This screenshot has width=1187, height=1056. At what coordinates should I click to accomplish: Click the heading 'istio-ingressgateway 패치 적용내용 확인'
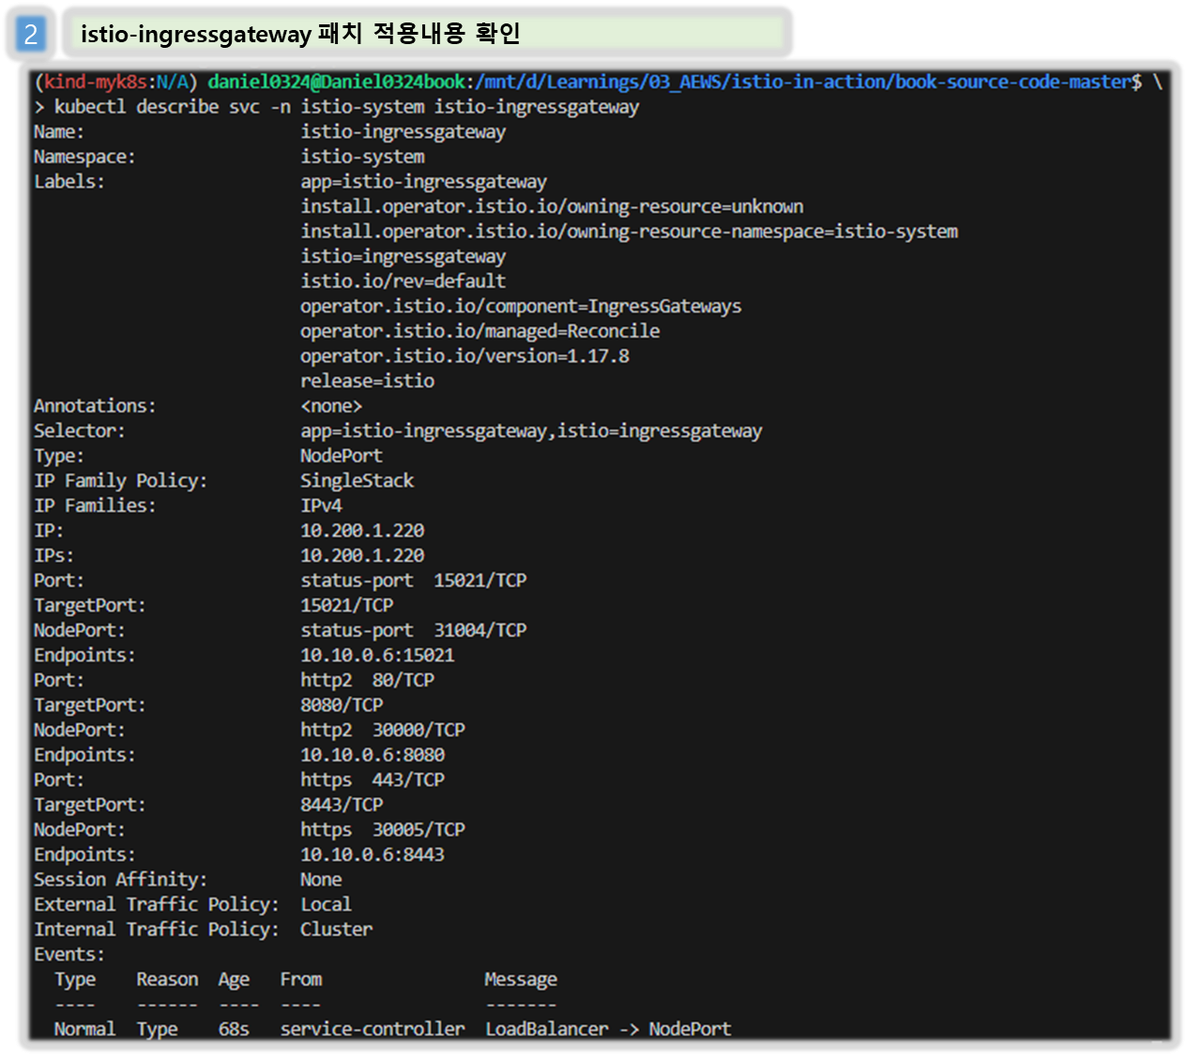300,34
